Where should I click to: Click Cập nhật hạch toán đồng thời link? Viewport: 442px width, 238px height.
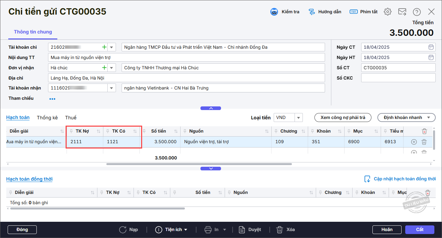click(405, 179)
